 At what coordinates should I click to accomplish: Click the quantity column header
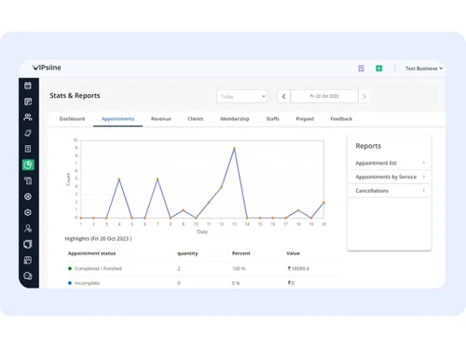(187, 253)
